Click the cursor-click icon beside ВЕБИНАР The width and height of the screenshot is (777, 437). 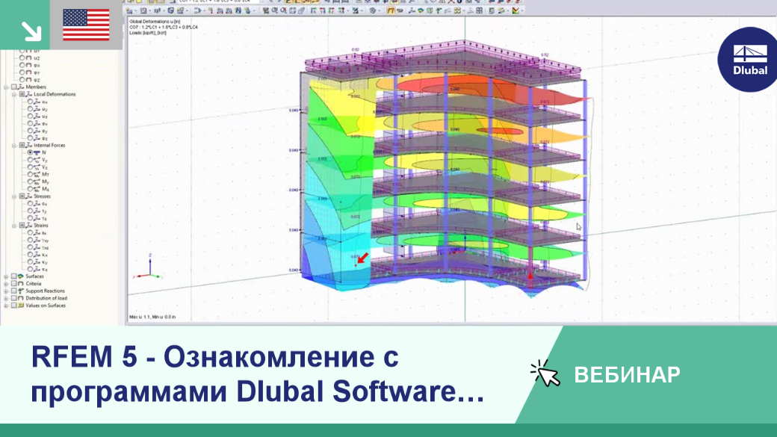(x=545, y=373)
